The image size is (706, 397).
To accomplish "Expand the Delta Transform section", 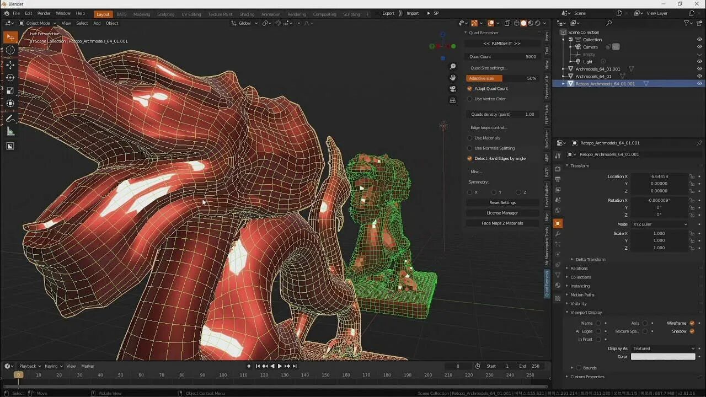I will pos(590,259).
